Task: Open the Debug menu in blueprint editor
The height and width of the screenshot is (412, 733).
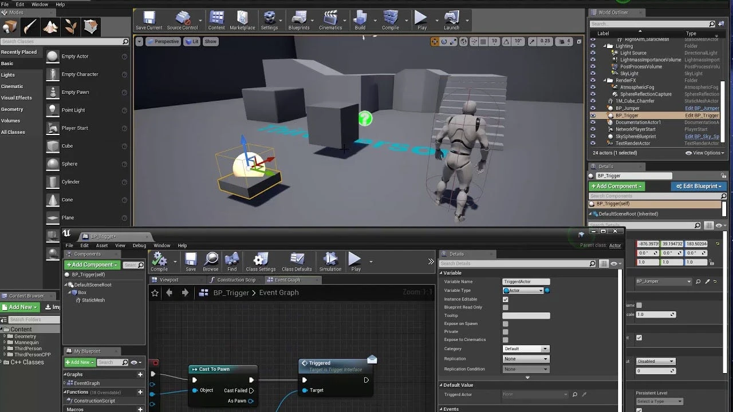Action: coord(139,245)
